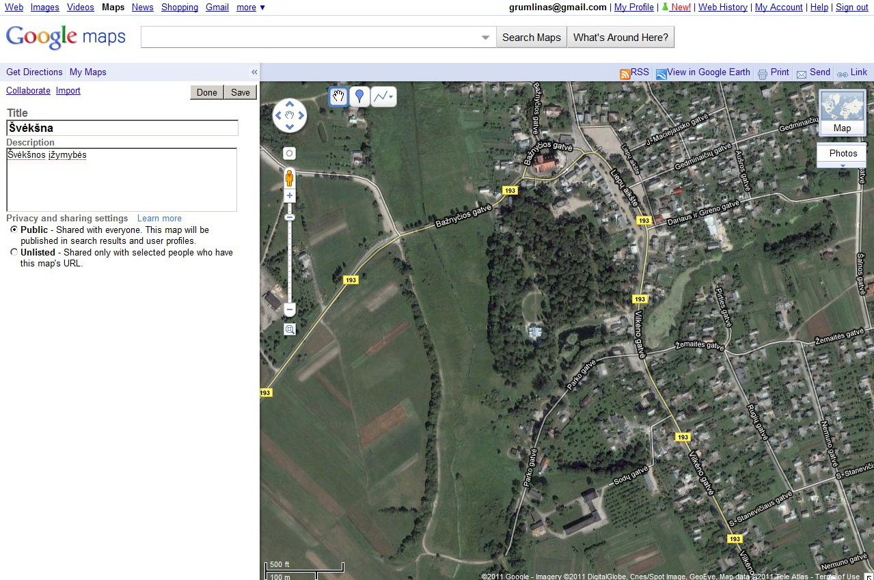Click the zoom in plus button
Image resolution: width=874 pixels, height=580 pixels.
point(290,196)
